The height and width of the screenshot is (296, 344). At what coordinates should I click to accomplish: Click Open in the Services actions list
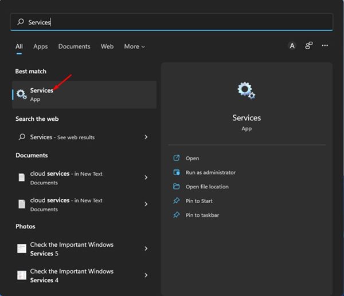[192, 158]
